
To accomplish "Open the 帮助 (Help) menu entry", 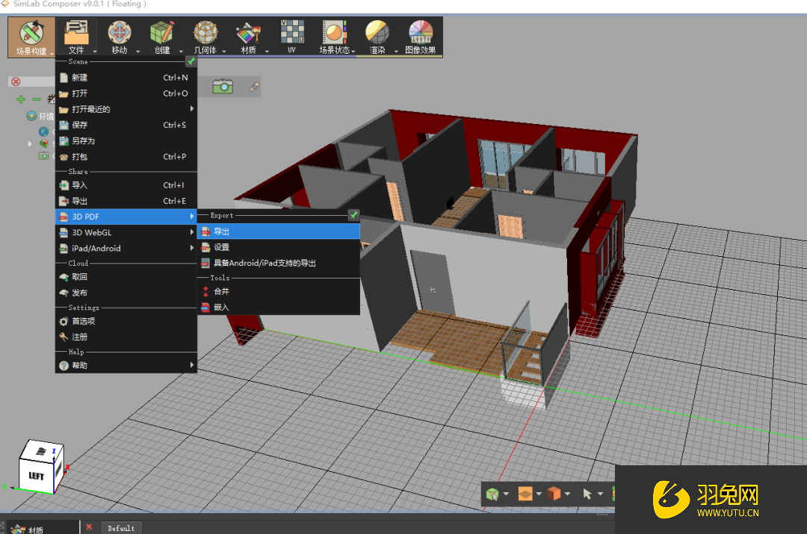I will [82, 365].
